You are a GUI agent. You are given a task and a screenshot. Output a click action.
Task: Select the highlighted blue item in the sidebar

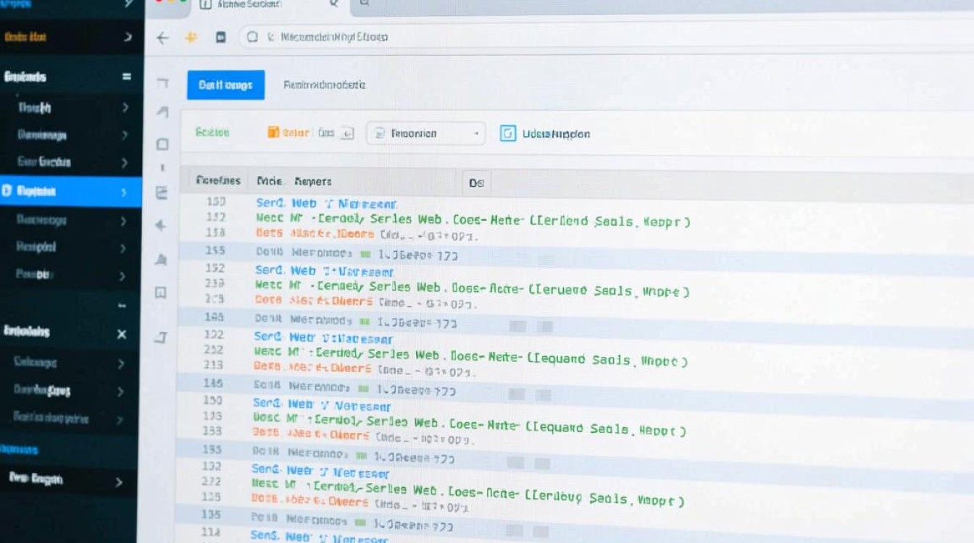tap(43, 191)
